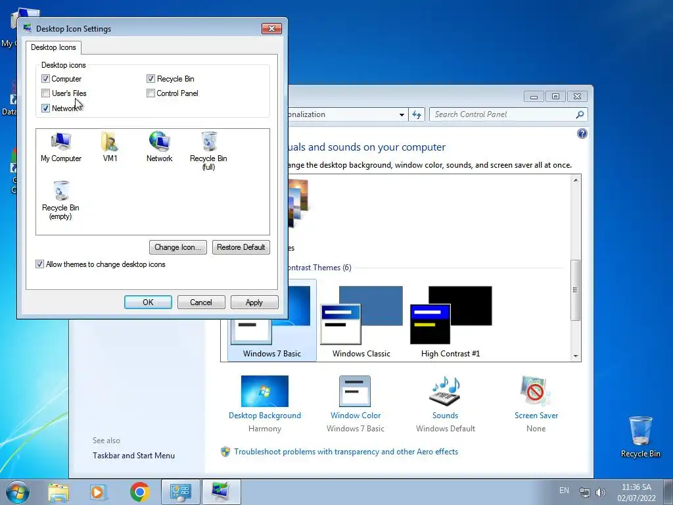673x505 pixels.
Task: Open Desktop Background settings icon
Action: coord(264,391)
